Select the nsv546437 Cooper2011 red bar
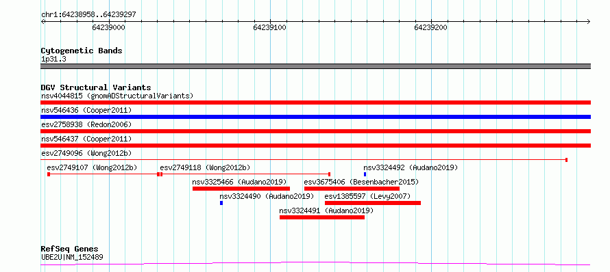The image size is (610, 272). pos(315,146)
